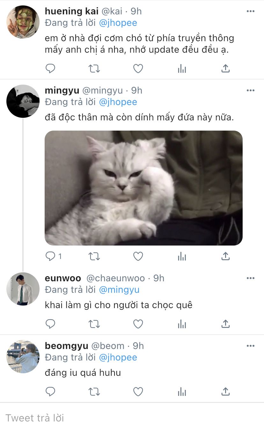Share mingyu's tweet via share icon
The width and height of the screenshot is (264, 432).
point(225,256)
